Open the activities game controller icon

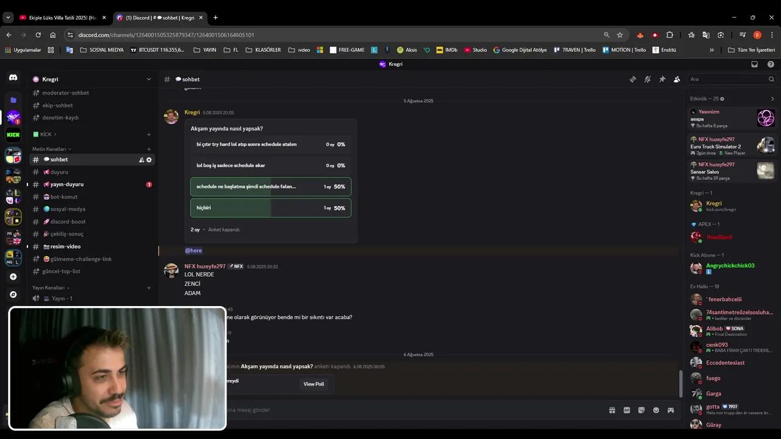pos(671,410)
